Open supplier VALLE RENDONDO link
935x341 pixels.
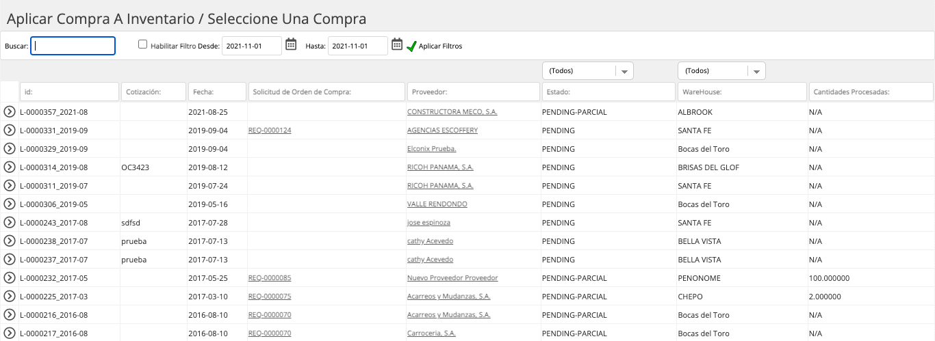coord(437,204)
